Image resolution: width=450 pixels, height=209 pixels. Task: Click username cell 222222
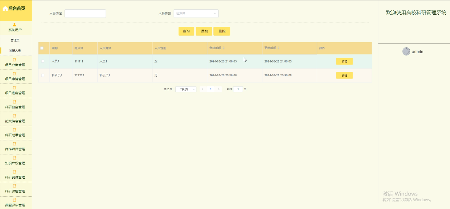[79, 75]
